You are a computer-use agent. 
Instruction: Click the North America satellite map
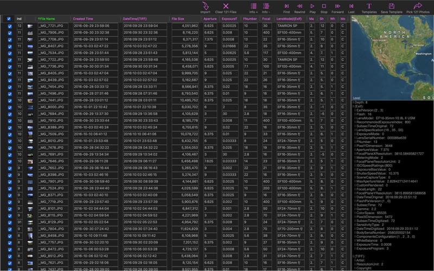(392, 57)
